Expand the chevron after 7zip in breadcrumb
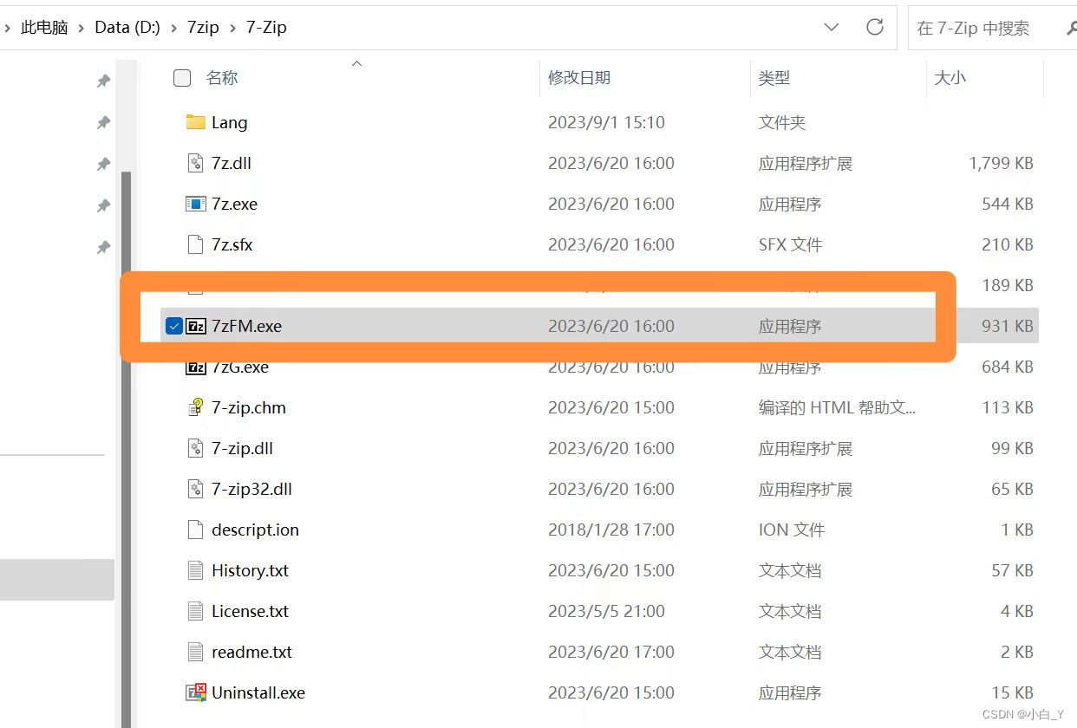The height and width of the screenshot is (728, 1077). tap(233, 28)
